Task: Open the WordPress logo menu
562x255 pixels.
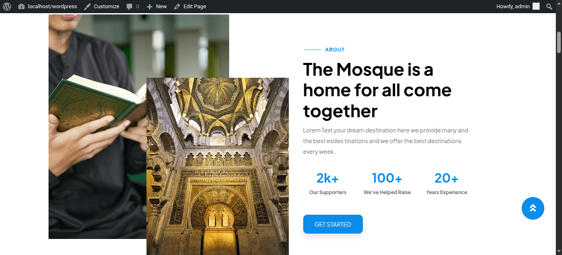Action: [x=7, y=7]
